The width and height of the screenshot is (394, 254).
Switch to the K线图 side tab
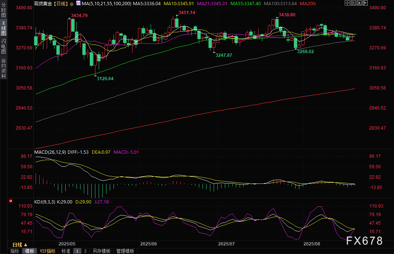[x=3, y=29]
